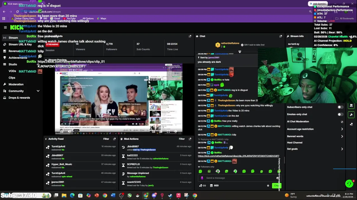This screenshot has width=357, height=200.
Task: Open Maps bookmark in bookmarks bar
Action: coord(102,19)
